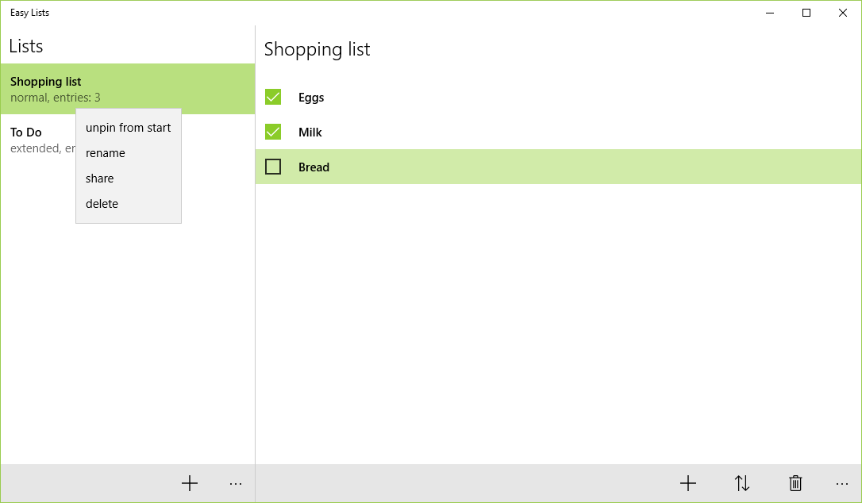Click 'share' in the context menu
The height and width of the screenshot is (503, 862).
tap(100, 179)
